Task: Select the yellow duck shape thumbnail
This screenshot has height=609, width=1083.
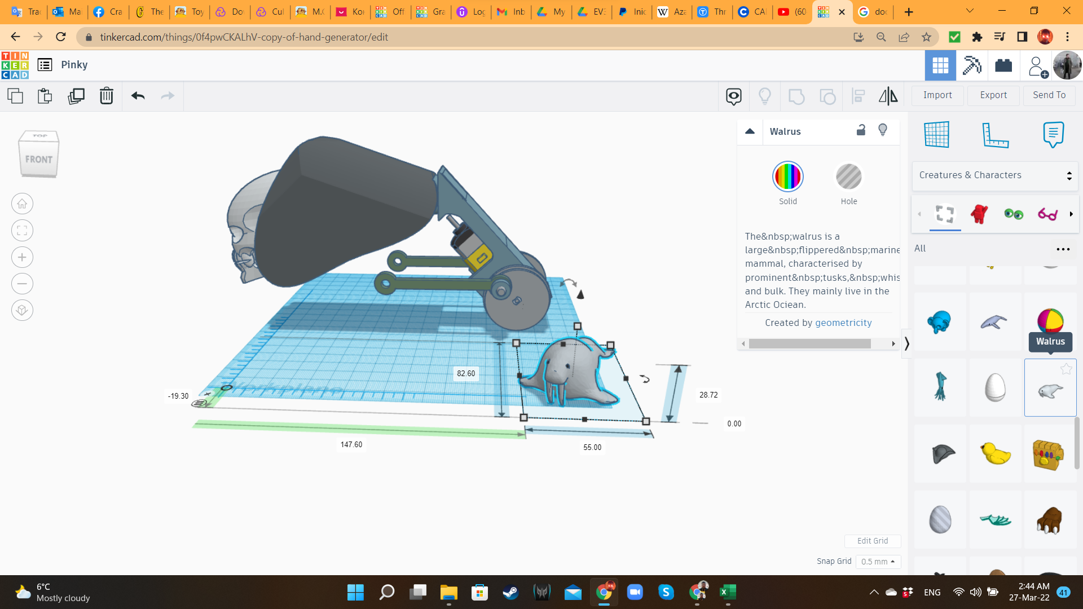Action: (995, 453)
